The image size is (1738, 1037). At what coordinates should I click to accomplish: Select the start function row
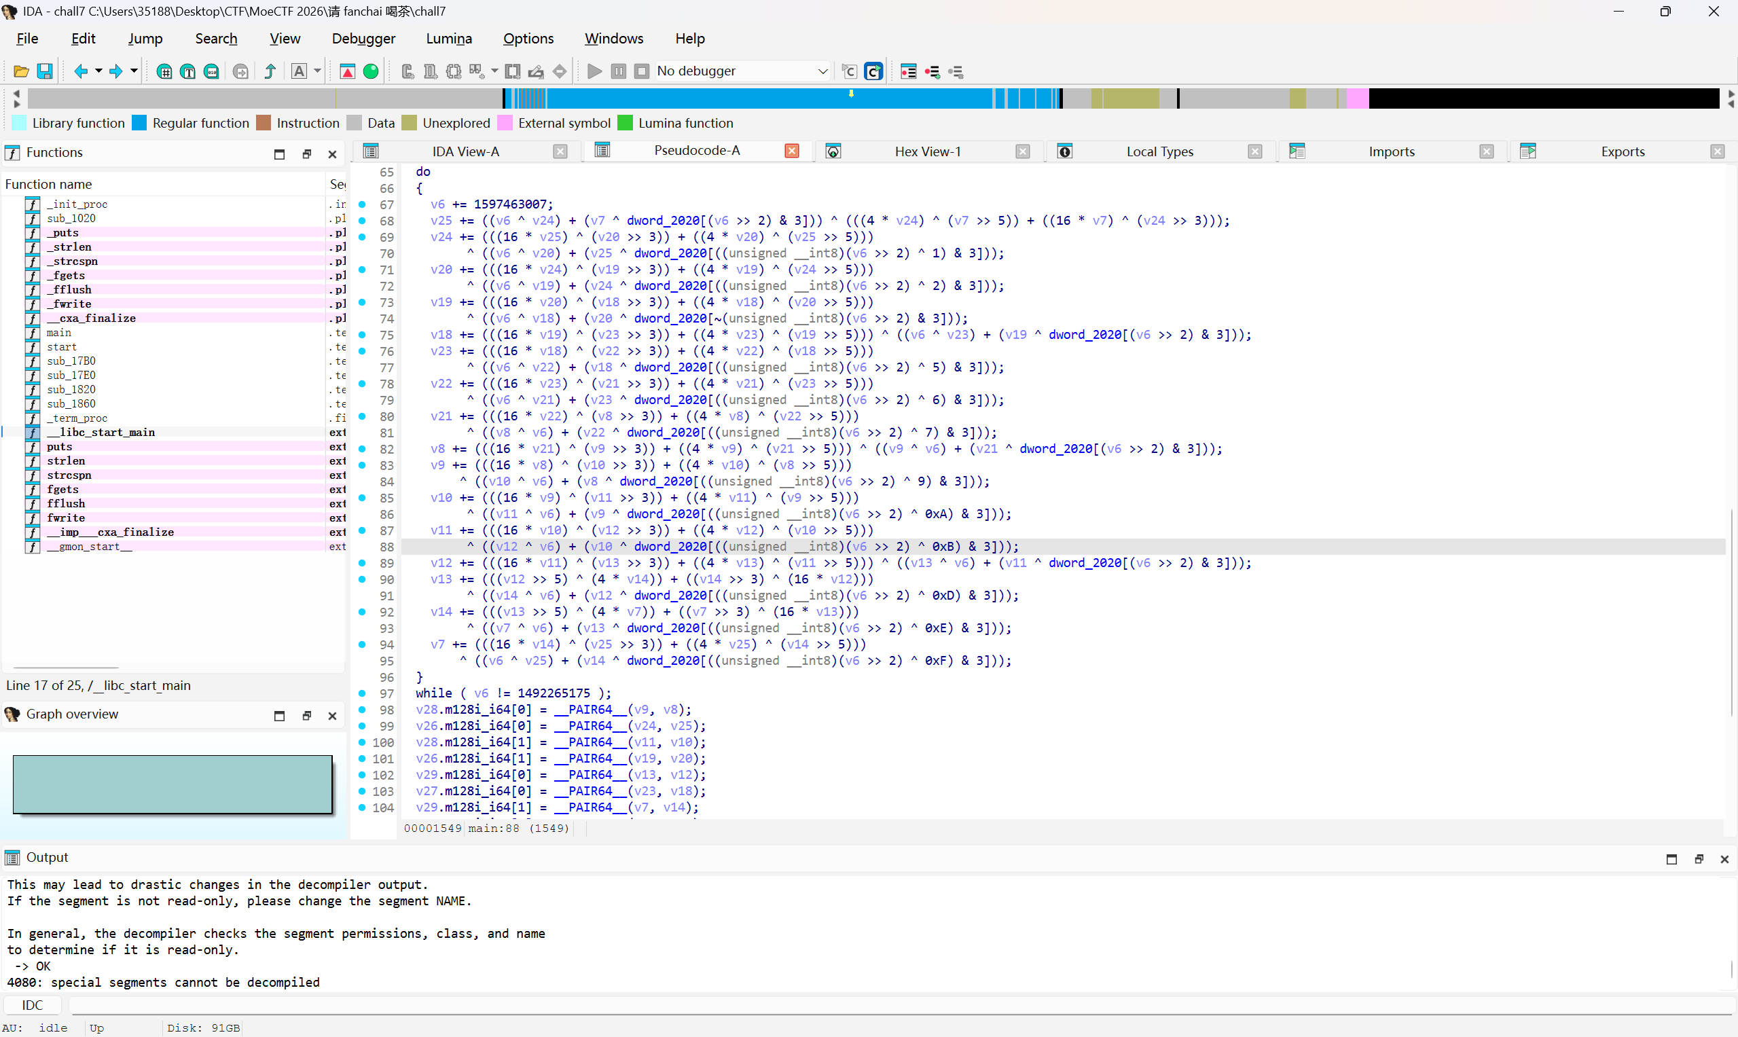pyautogui.click(x=175, y=346)
